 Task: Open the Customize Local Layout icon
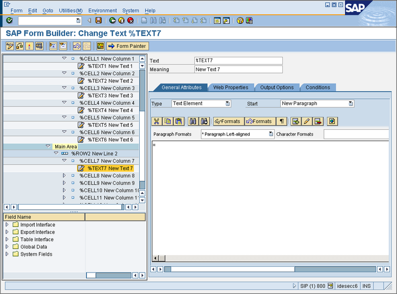pyautogui.click(x=249, y=20)
